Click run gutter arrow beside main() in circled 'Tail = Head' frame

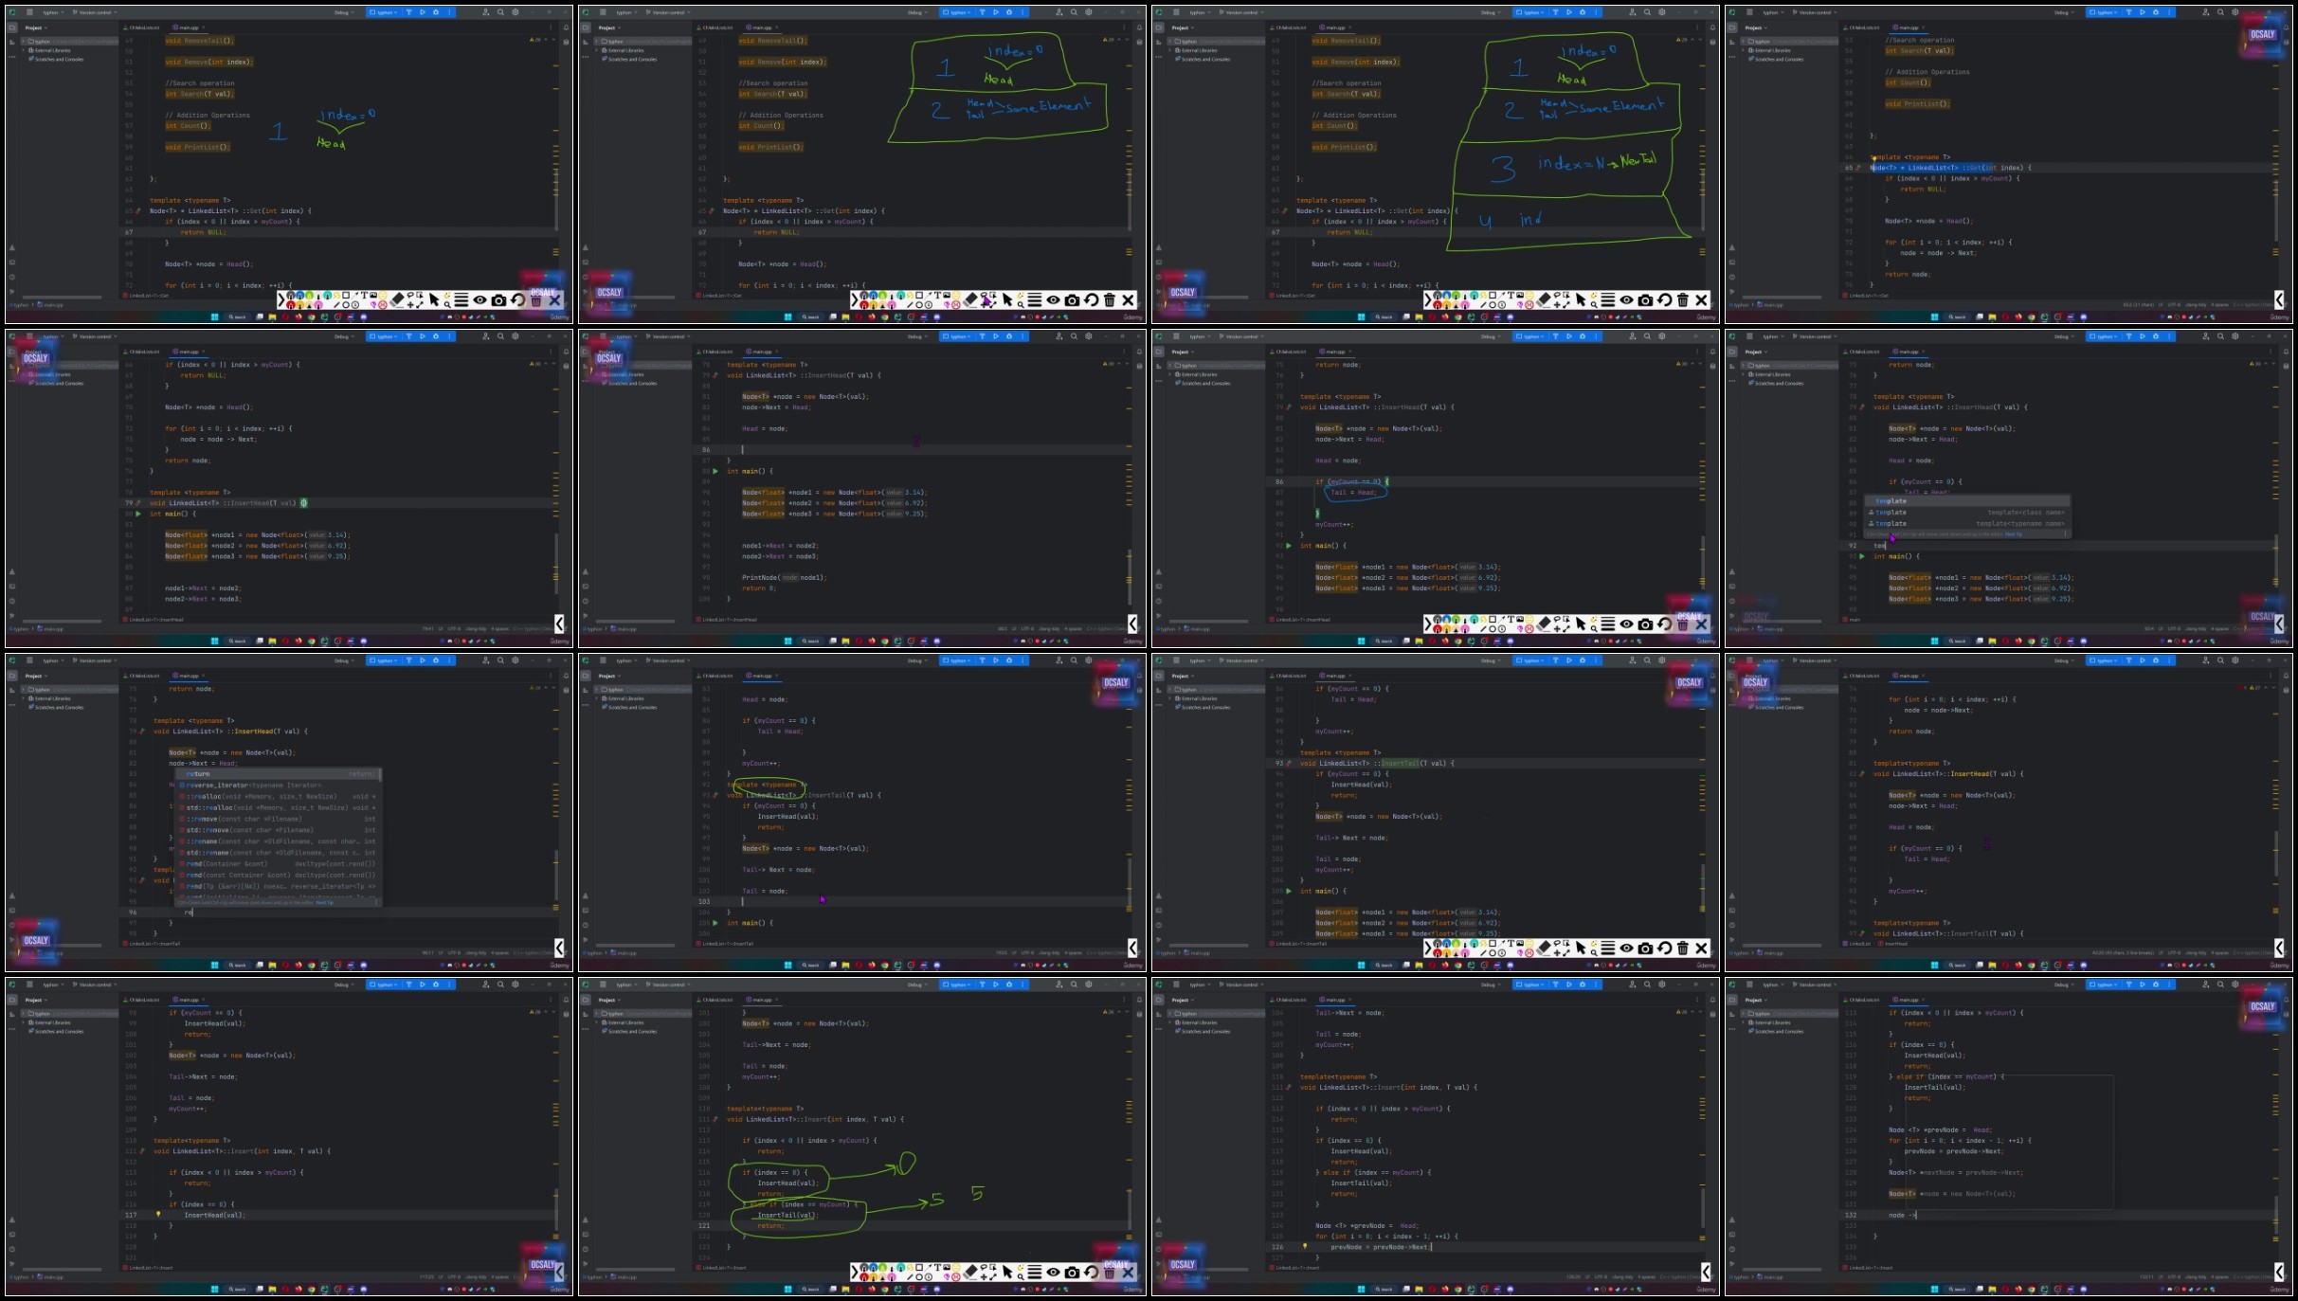[x=1289, y=546]
